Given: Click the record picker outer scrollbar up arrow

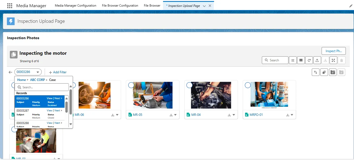Looking at the screenshot, I should 71,86.
